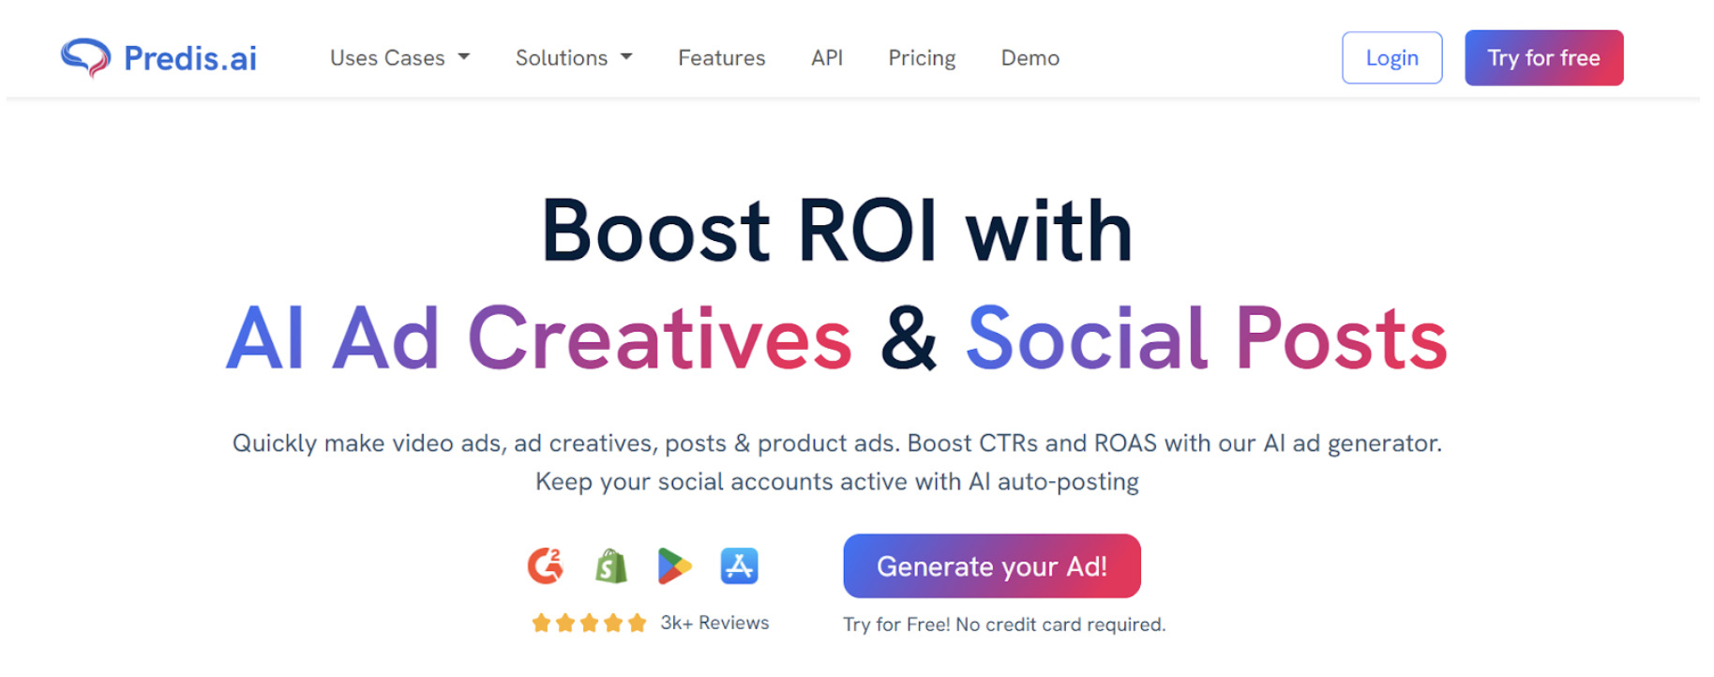Screen dimensions: 1714x677
Task: Open the API navigation link
Action: (x=827, y=58)
